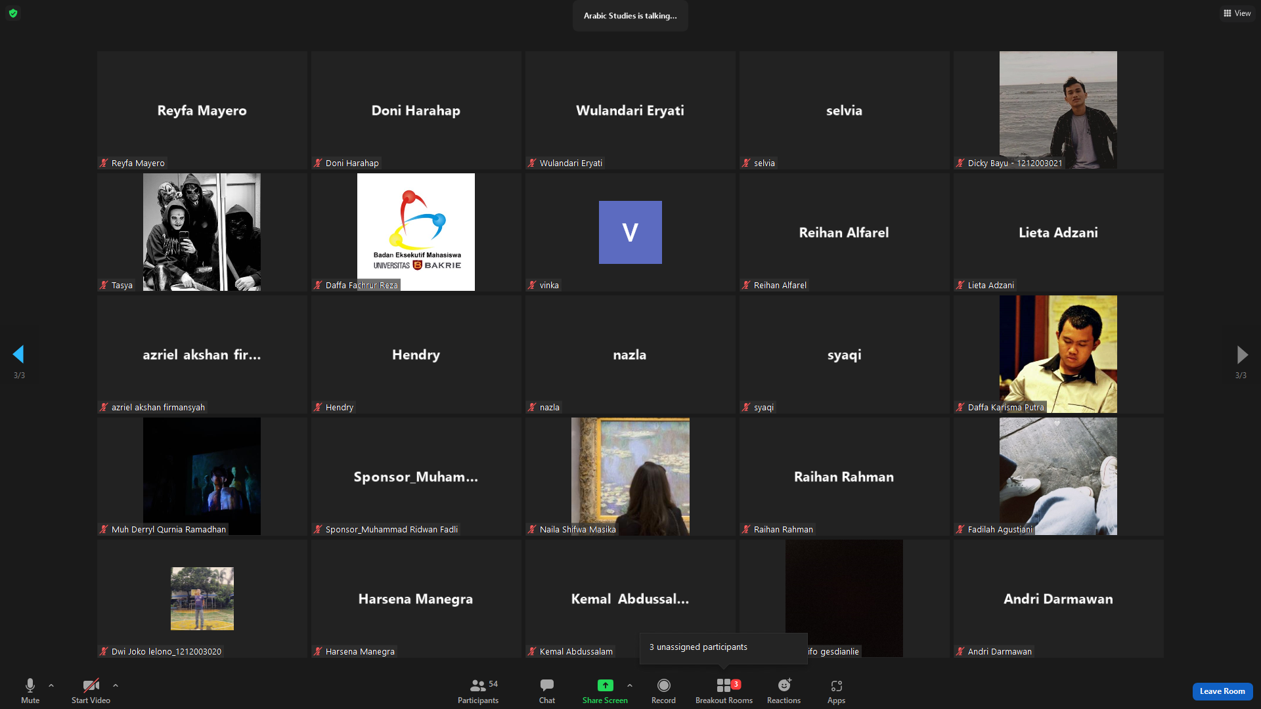Select Tasya's masked group photo tile
The height and width of the screenshot is (709, 1261).
[x=202, y=232]
